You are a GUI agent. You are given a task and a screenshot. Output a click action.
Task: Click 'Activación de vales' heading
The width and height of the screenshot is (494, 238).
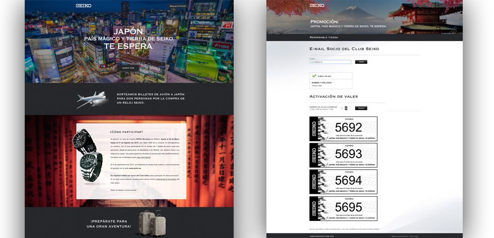coord(334,96)
